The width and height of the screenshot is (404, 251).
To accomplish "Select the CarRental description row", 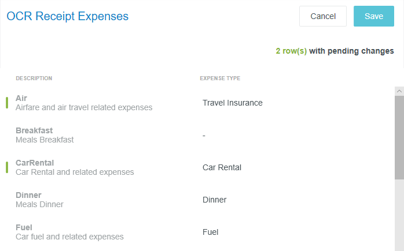I will pyautogui.click(x=75, y=167).
